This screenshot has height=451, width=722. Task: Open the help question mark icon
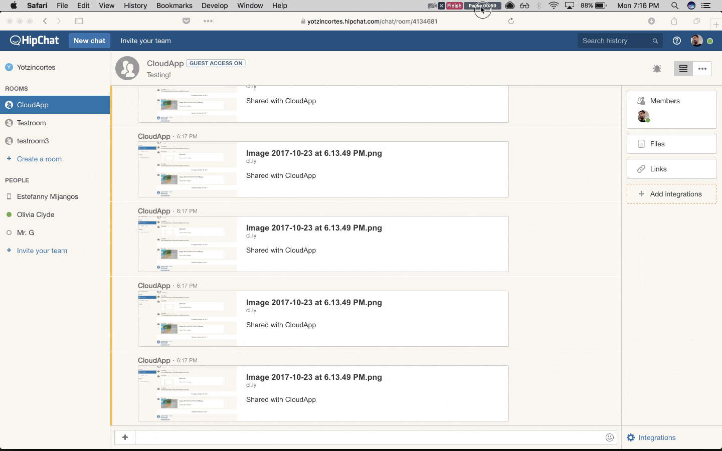(677, 41)
